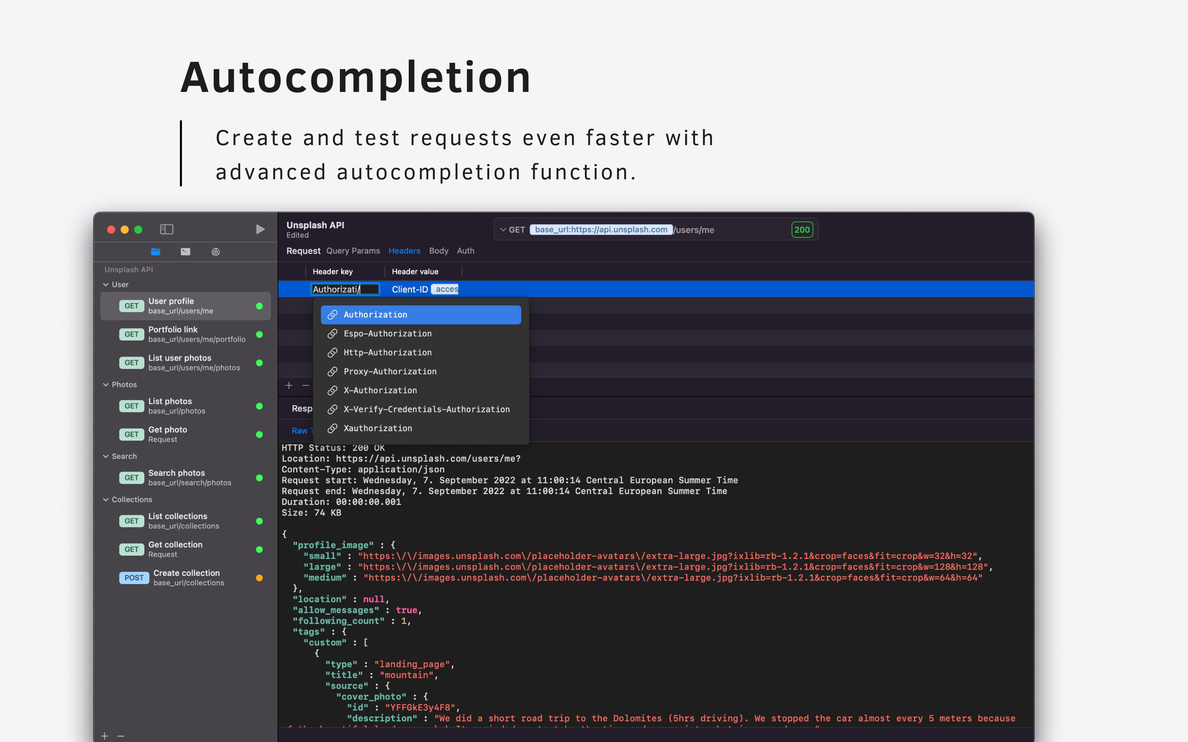Collapse the Collections group
The height and width of the screenshot is (742, 1188).
pos(106,500)
